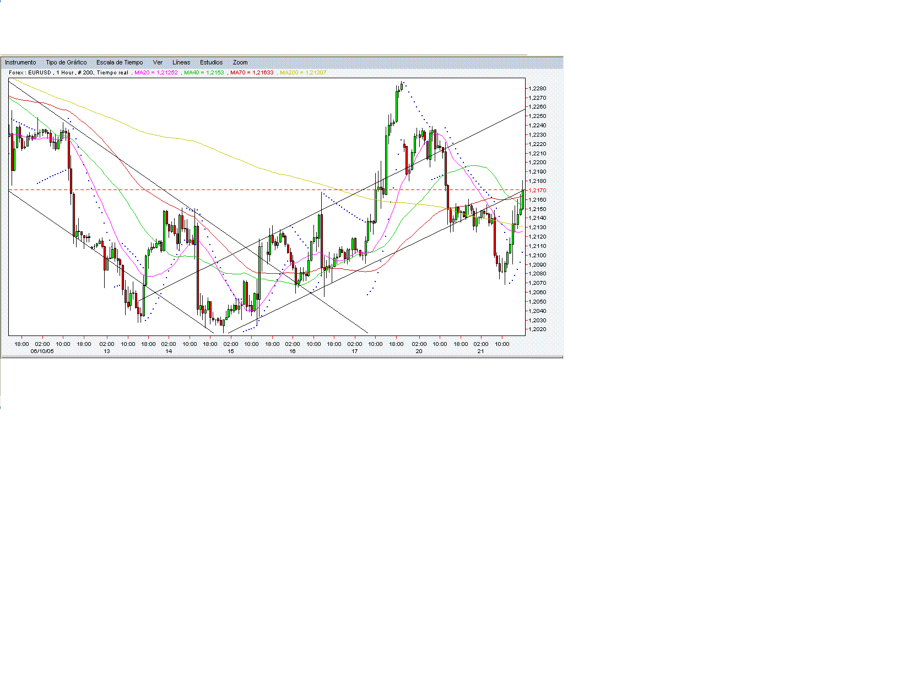Viewport: 903px width, 677px height.
Task: Click the 1,2100 price axis label
Action: point(537,256)
